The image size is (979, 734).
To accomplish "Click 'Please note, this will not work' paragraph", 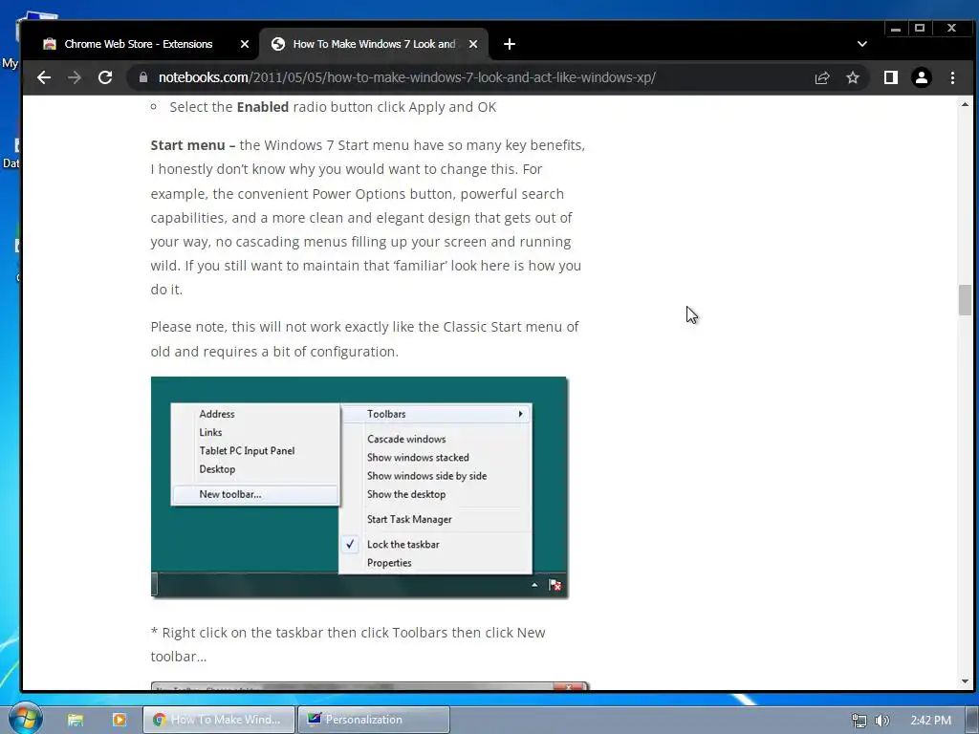I will click(x=364, y=339).
